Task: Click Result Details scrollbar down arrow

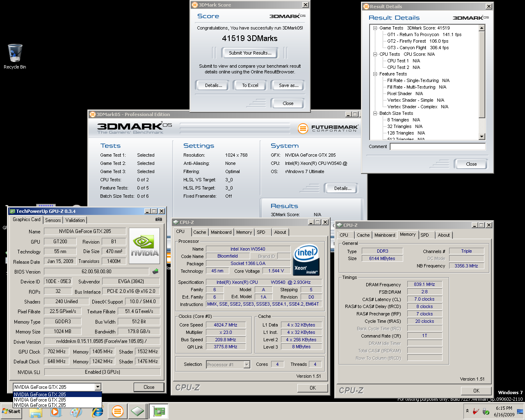Action: 482,137
